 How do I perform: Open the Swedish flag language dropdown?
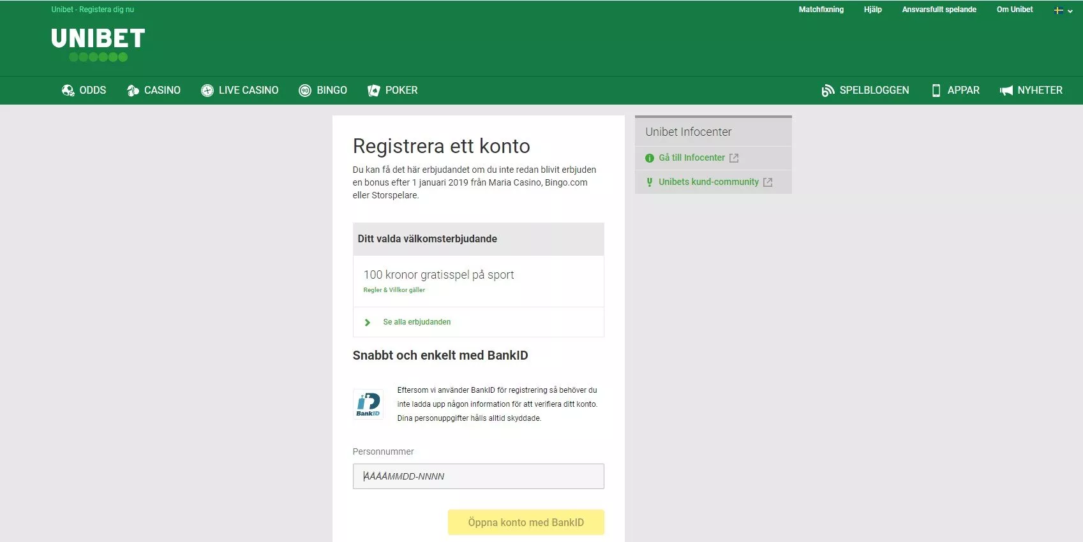(x=1063, y=10)
